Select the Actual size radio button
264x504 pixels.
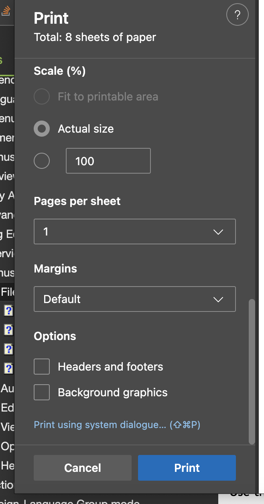tap(42, 129)
